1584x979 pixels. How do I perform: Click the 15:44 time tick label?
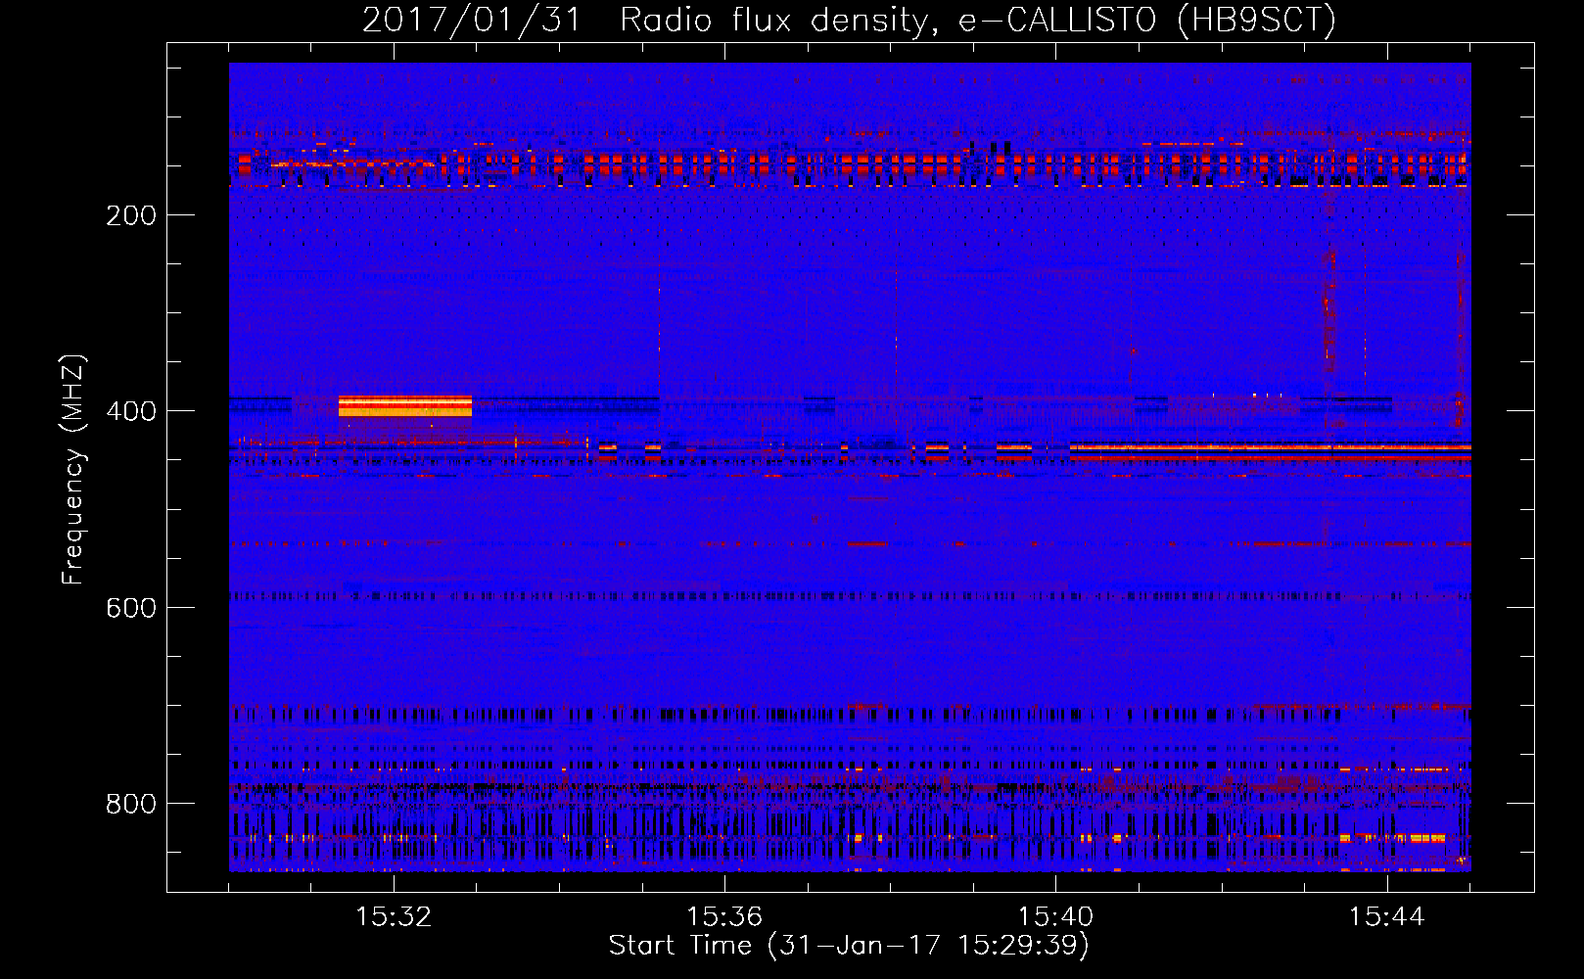(1386, 916)
